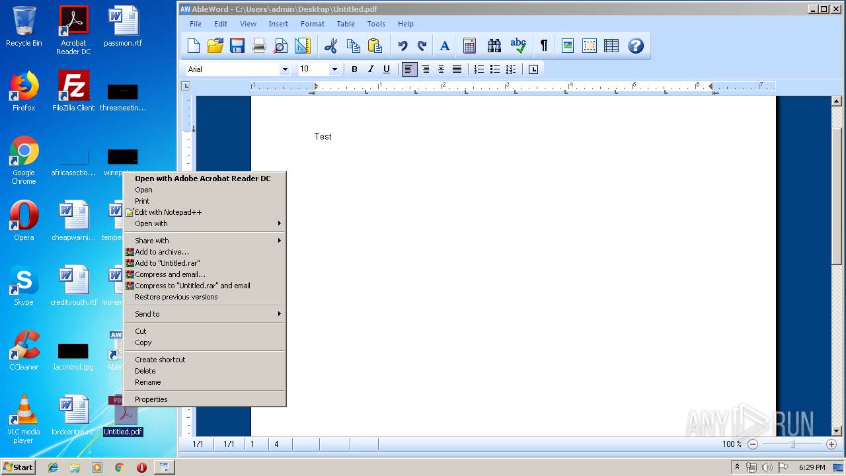Insert a text frame icon
This screenshot has width=846, height=476.
point(590,46)
